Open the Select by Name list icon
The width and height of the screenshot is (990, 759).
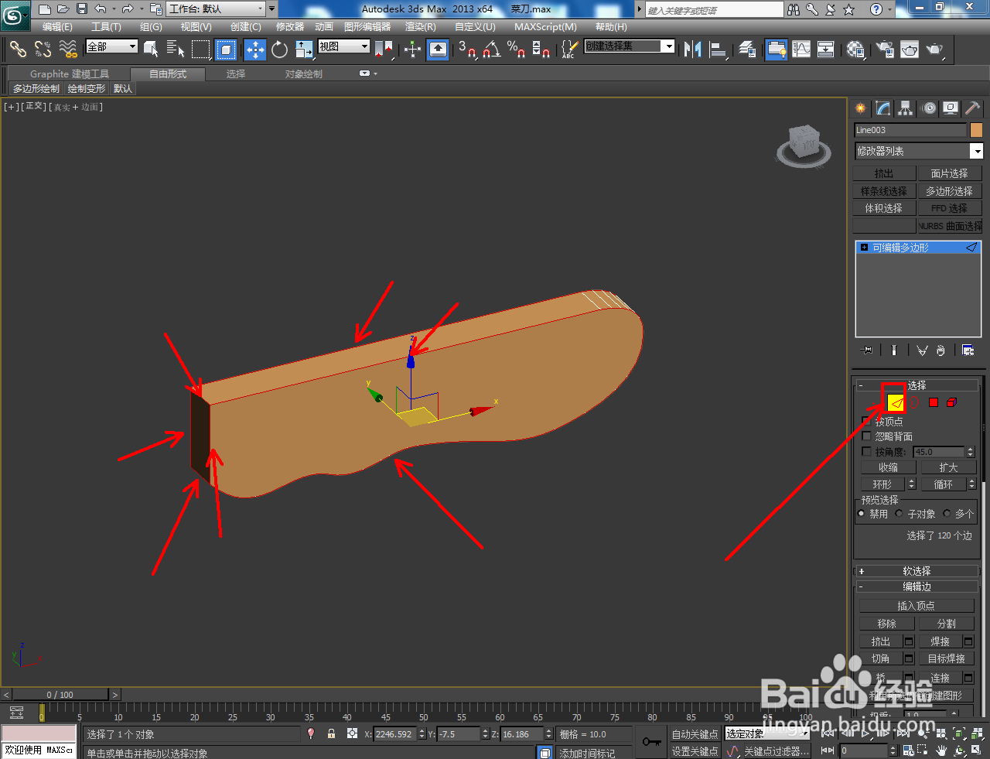[x=176, y=50]
